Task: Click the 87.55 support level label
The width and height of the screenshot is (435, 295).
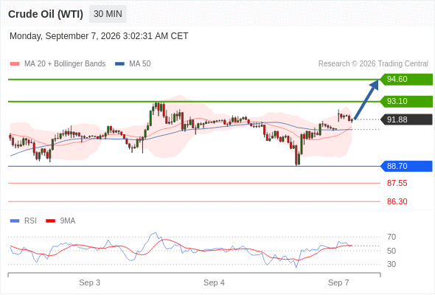Action: pos(397,183)
